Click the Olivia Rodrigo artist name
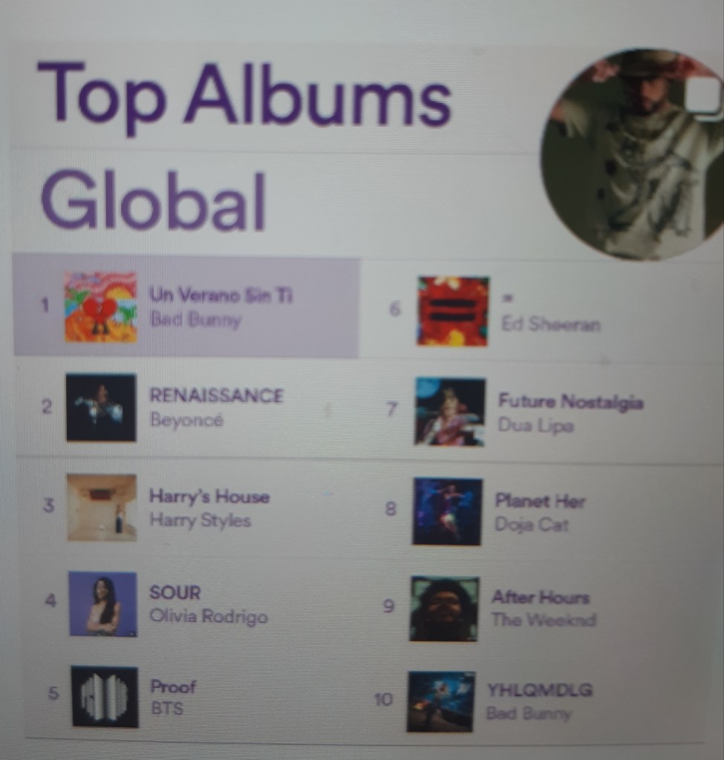 (209, 617)
